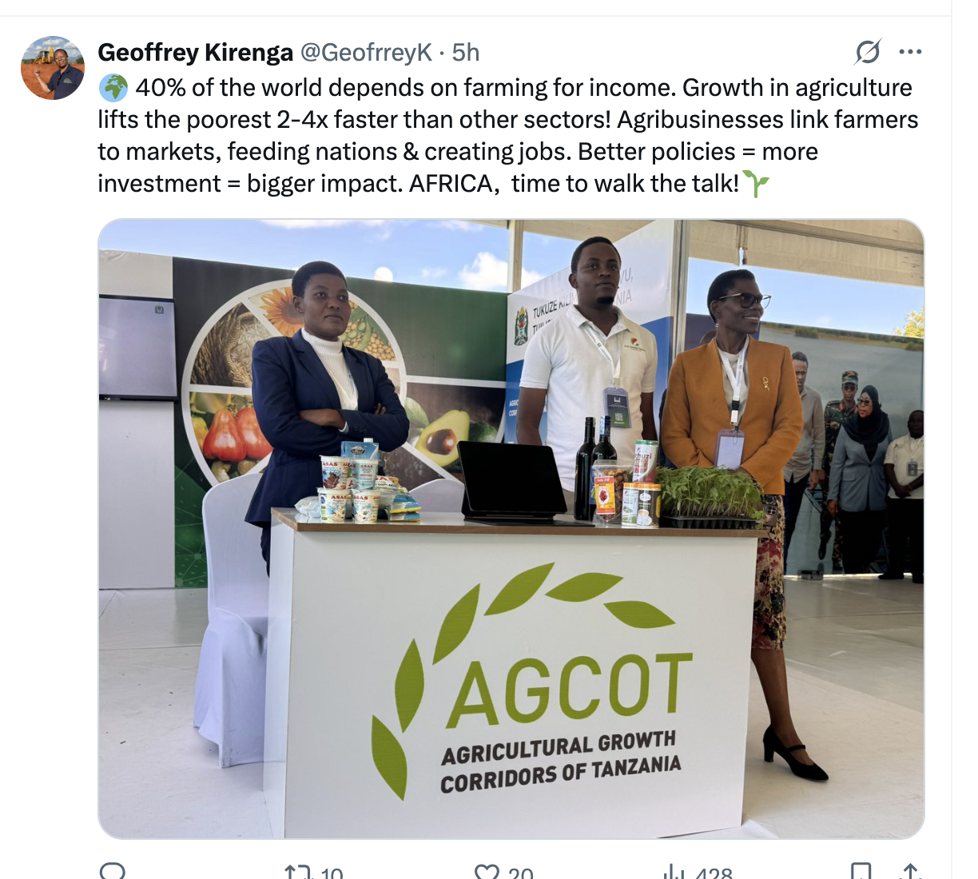Bookmark this post
Screen dimensions: 978x879
pyautogui.click(x=861, y=872)
